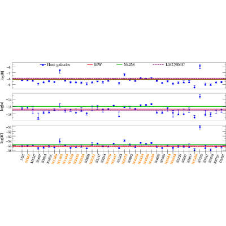Click the 'MW' legend label
The image size is (226, 226).
pos(98,65)
